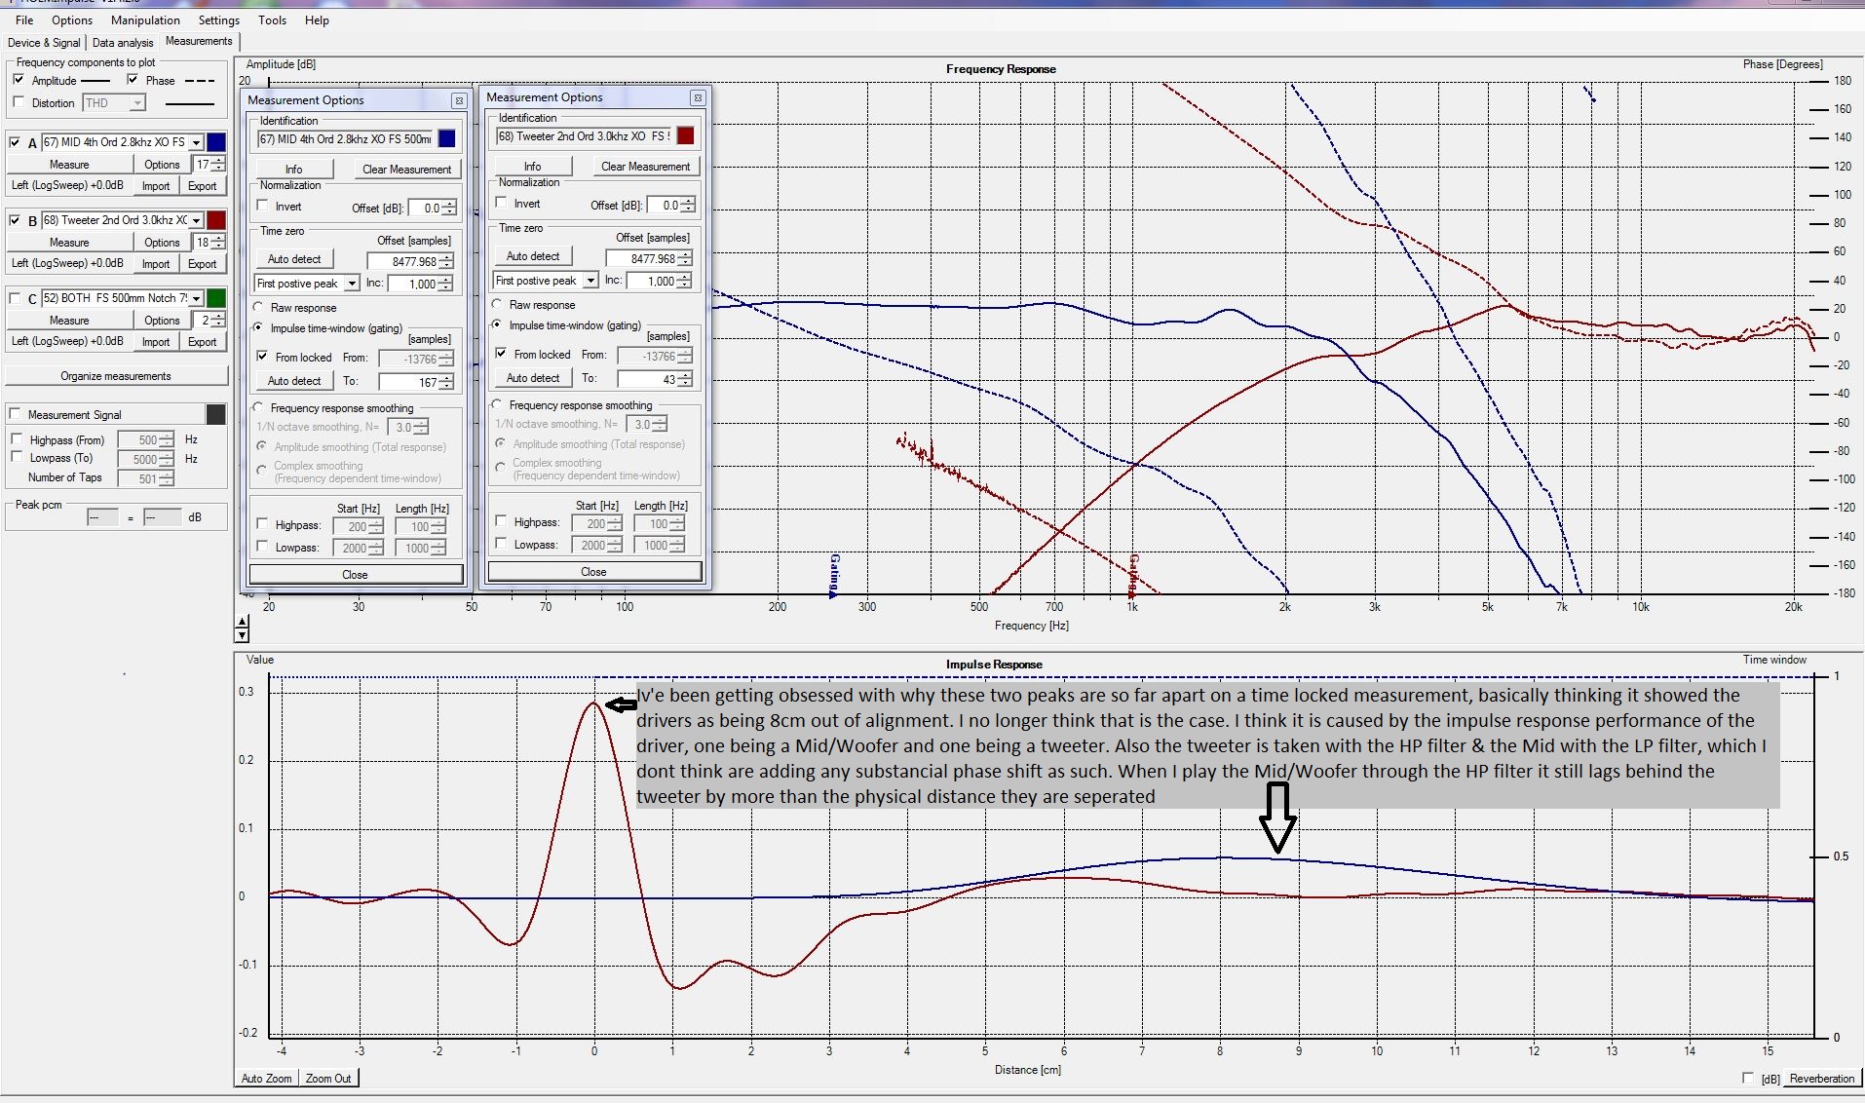Open the Options menu
The height and width of the screenshot is (1103, 1865).
(x=72, y=19)
